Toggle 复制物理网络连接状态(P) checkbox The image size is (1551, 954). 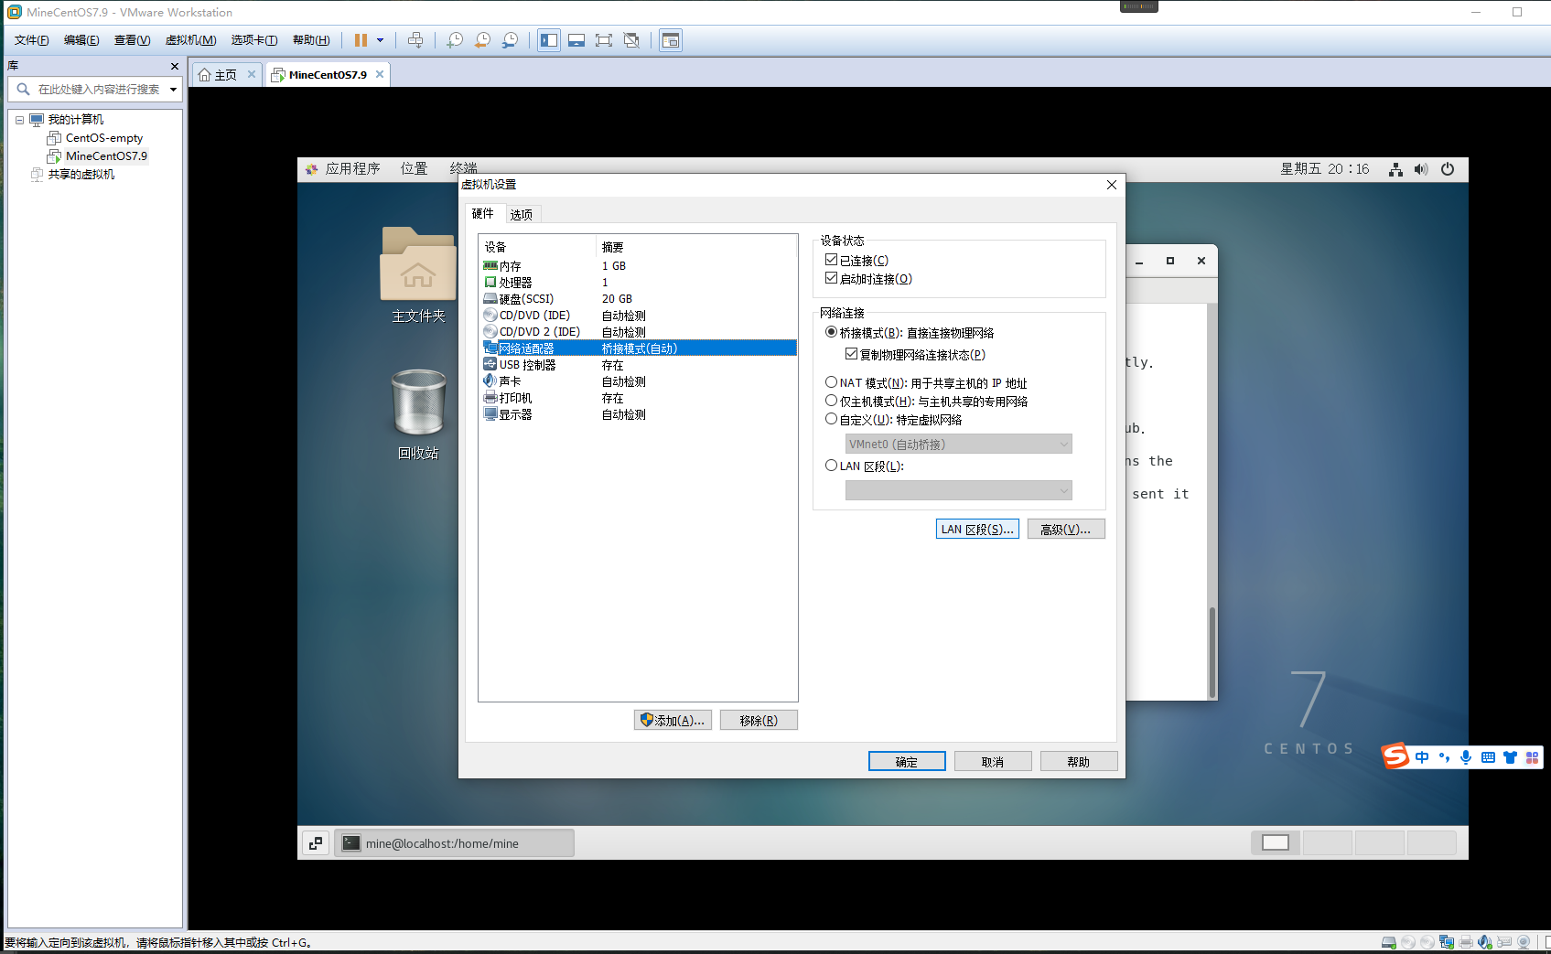click(x=851, y=355)
